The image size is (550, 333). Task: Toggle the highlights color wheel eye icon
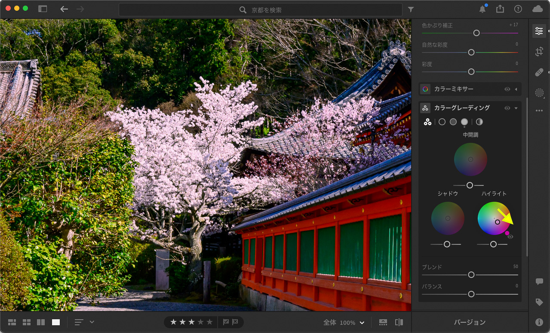[x=510, y=237]
